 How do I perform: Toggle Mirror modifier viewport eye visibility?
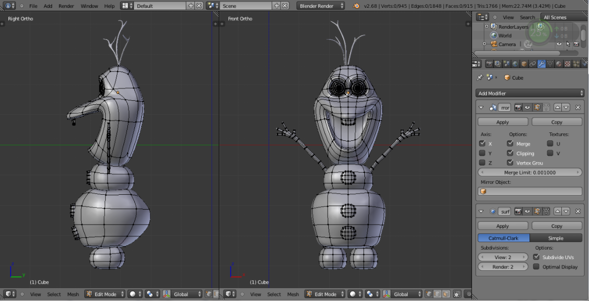coord(528,107)
